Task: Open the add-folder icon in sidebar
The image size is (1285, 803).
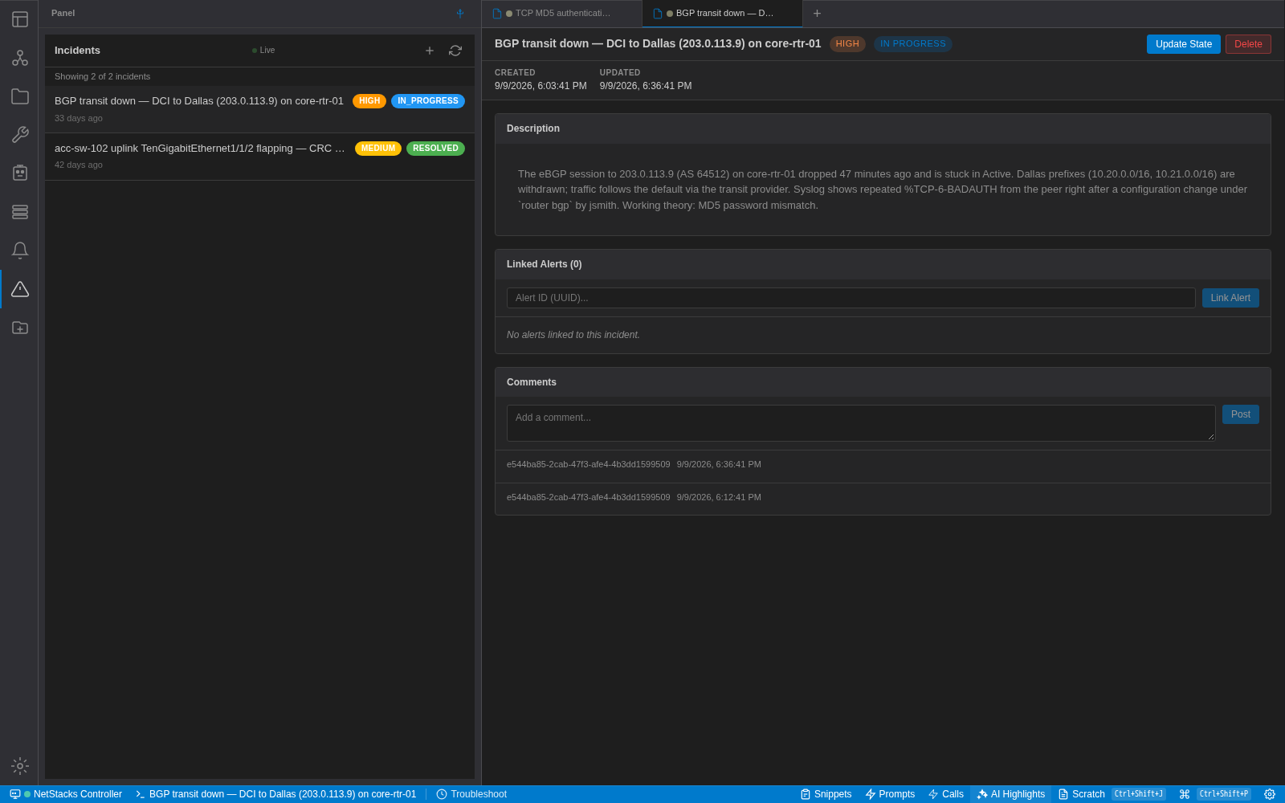Action: click(20, 328)
